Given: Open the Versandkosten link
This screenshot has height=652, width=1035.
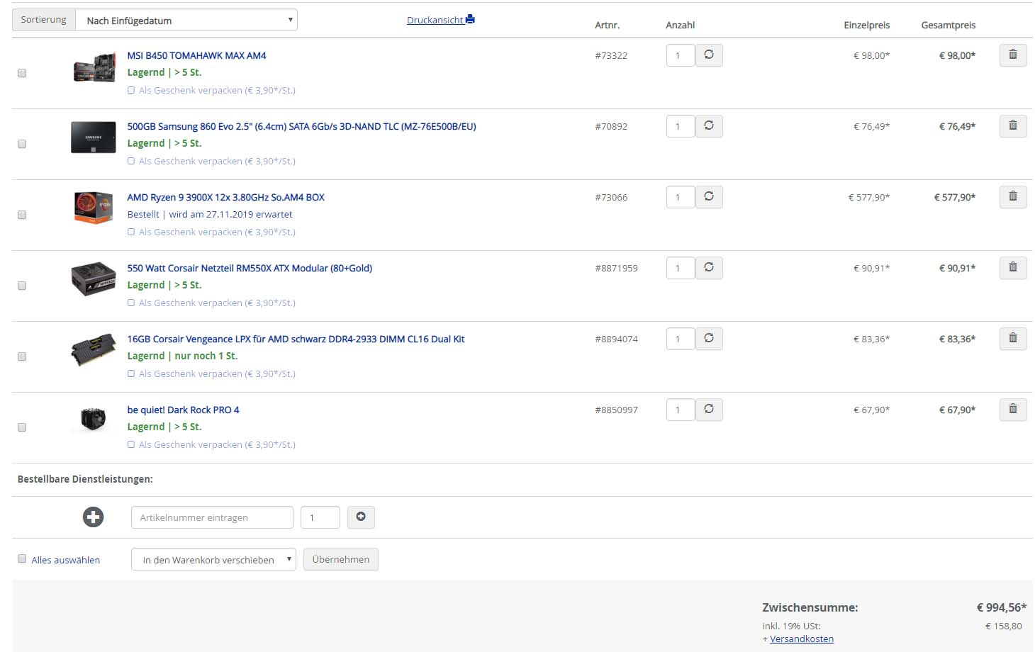Looking at the screenshot, I should point(802,639).
